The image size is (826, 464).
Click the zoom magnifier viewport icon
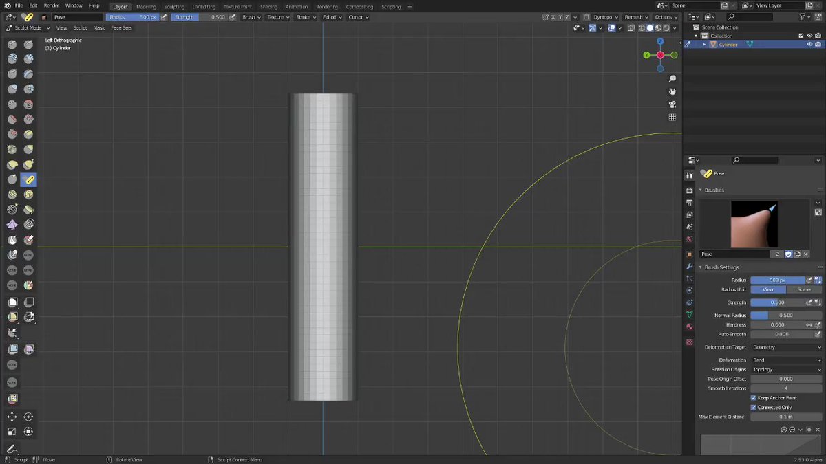click(x=673, y=79)
